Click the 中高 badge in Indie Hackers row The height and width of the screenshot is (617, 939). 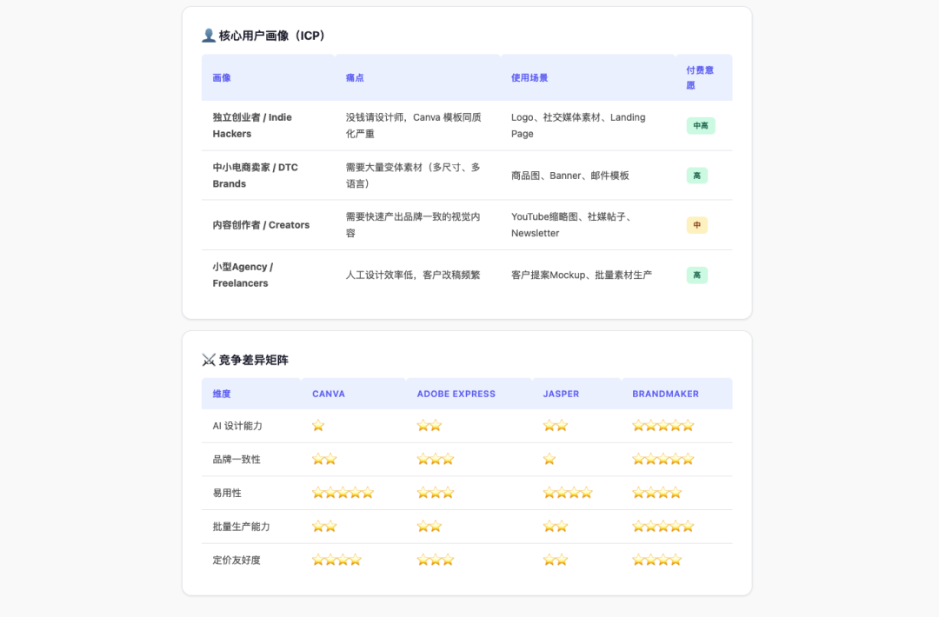(x=701, y=126)
